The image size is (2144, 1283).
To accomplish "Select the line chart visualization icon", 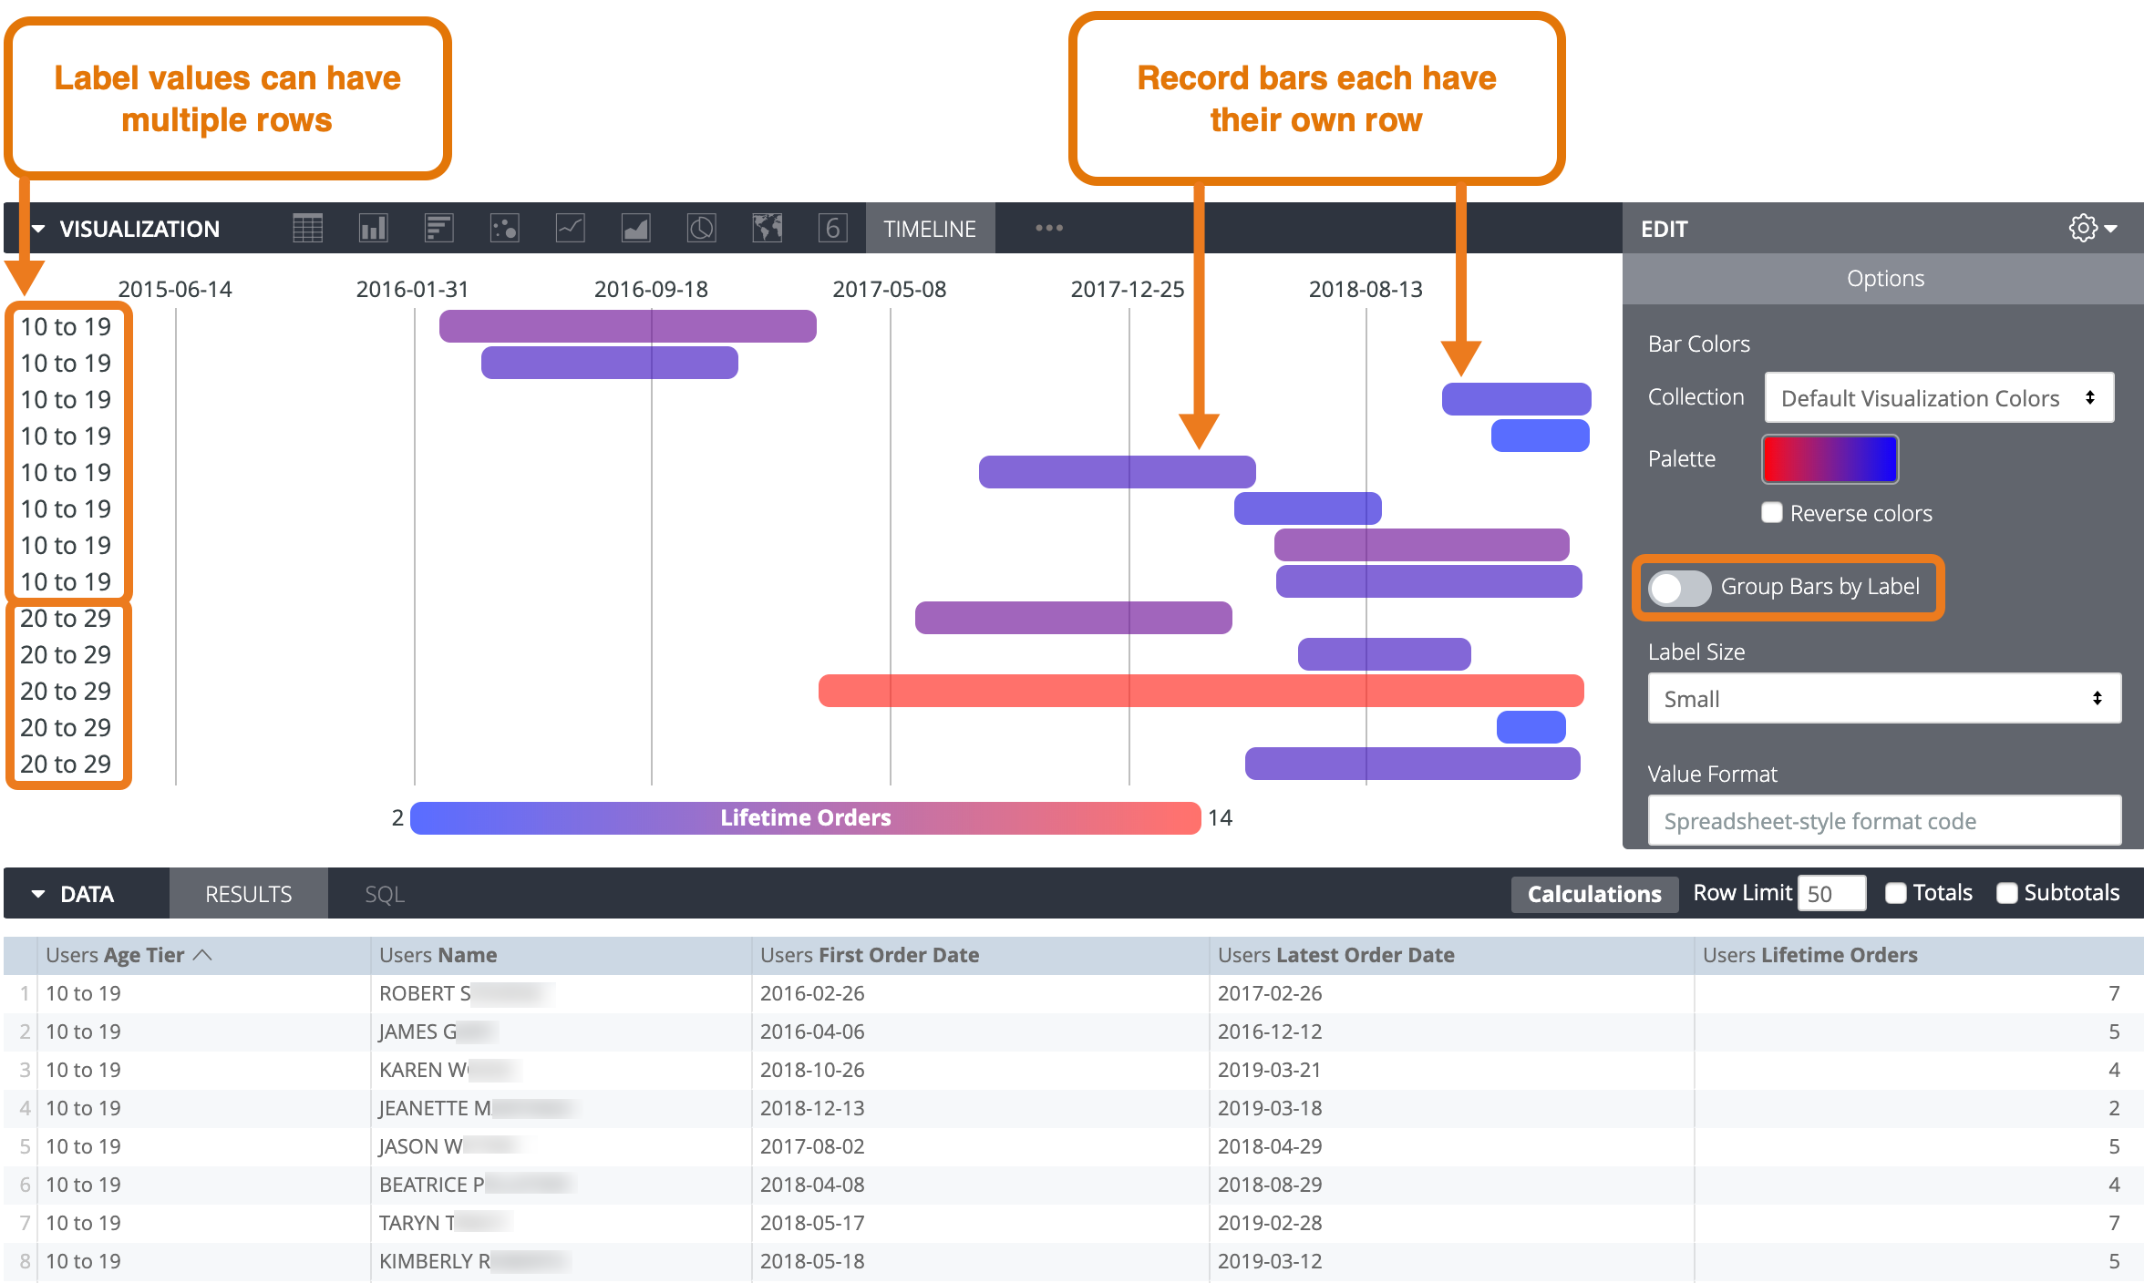I will (x=570, y=228).
